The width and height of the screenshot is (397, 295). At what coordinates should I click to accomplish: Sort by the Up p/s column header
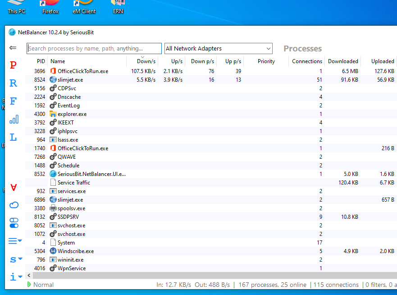click(230, 61)
